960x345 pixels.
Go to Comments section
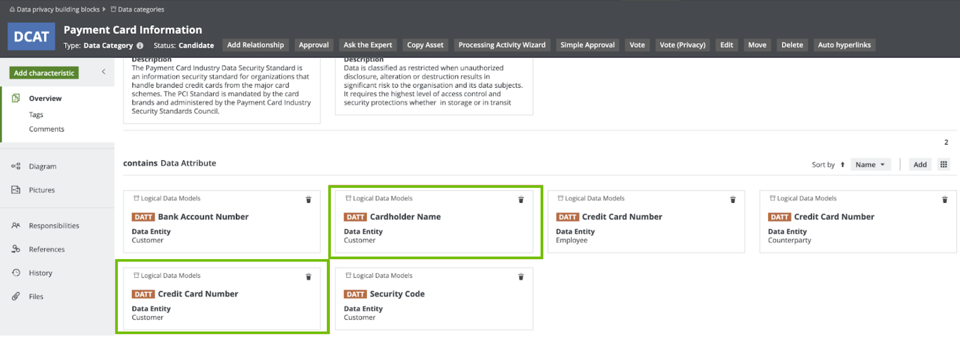click(x=46, y=129)
